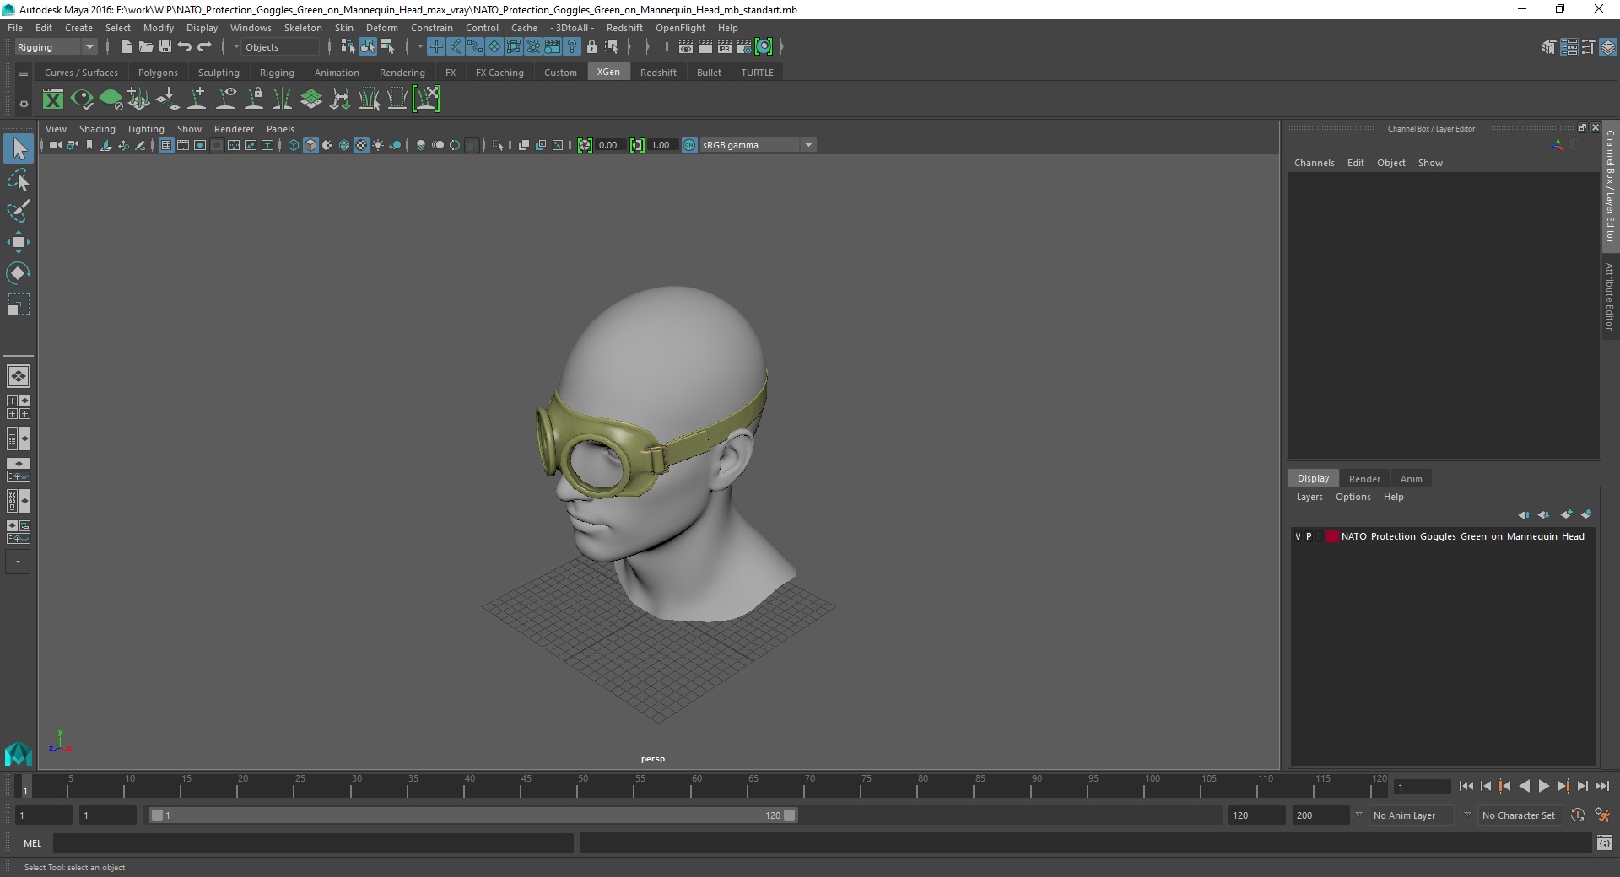Open the shelf tab list menu icon

pos(24,73)
